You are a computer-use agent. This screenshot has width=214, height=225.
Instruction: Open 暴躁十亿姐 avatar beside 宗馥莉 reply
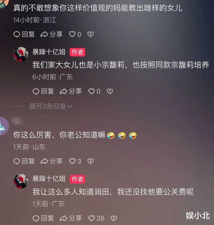tap(21, 54)
